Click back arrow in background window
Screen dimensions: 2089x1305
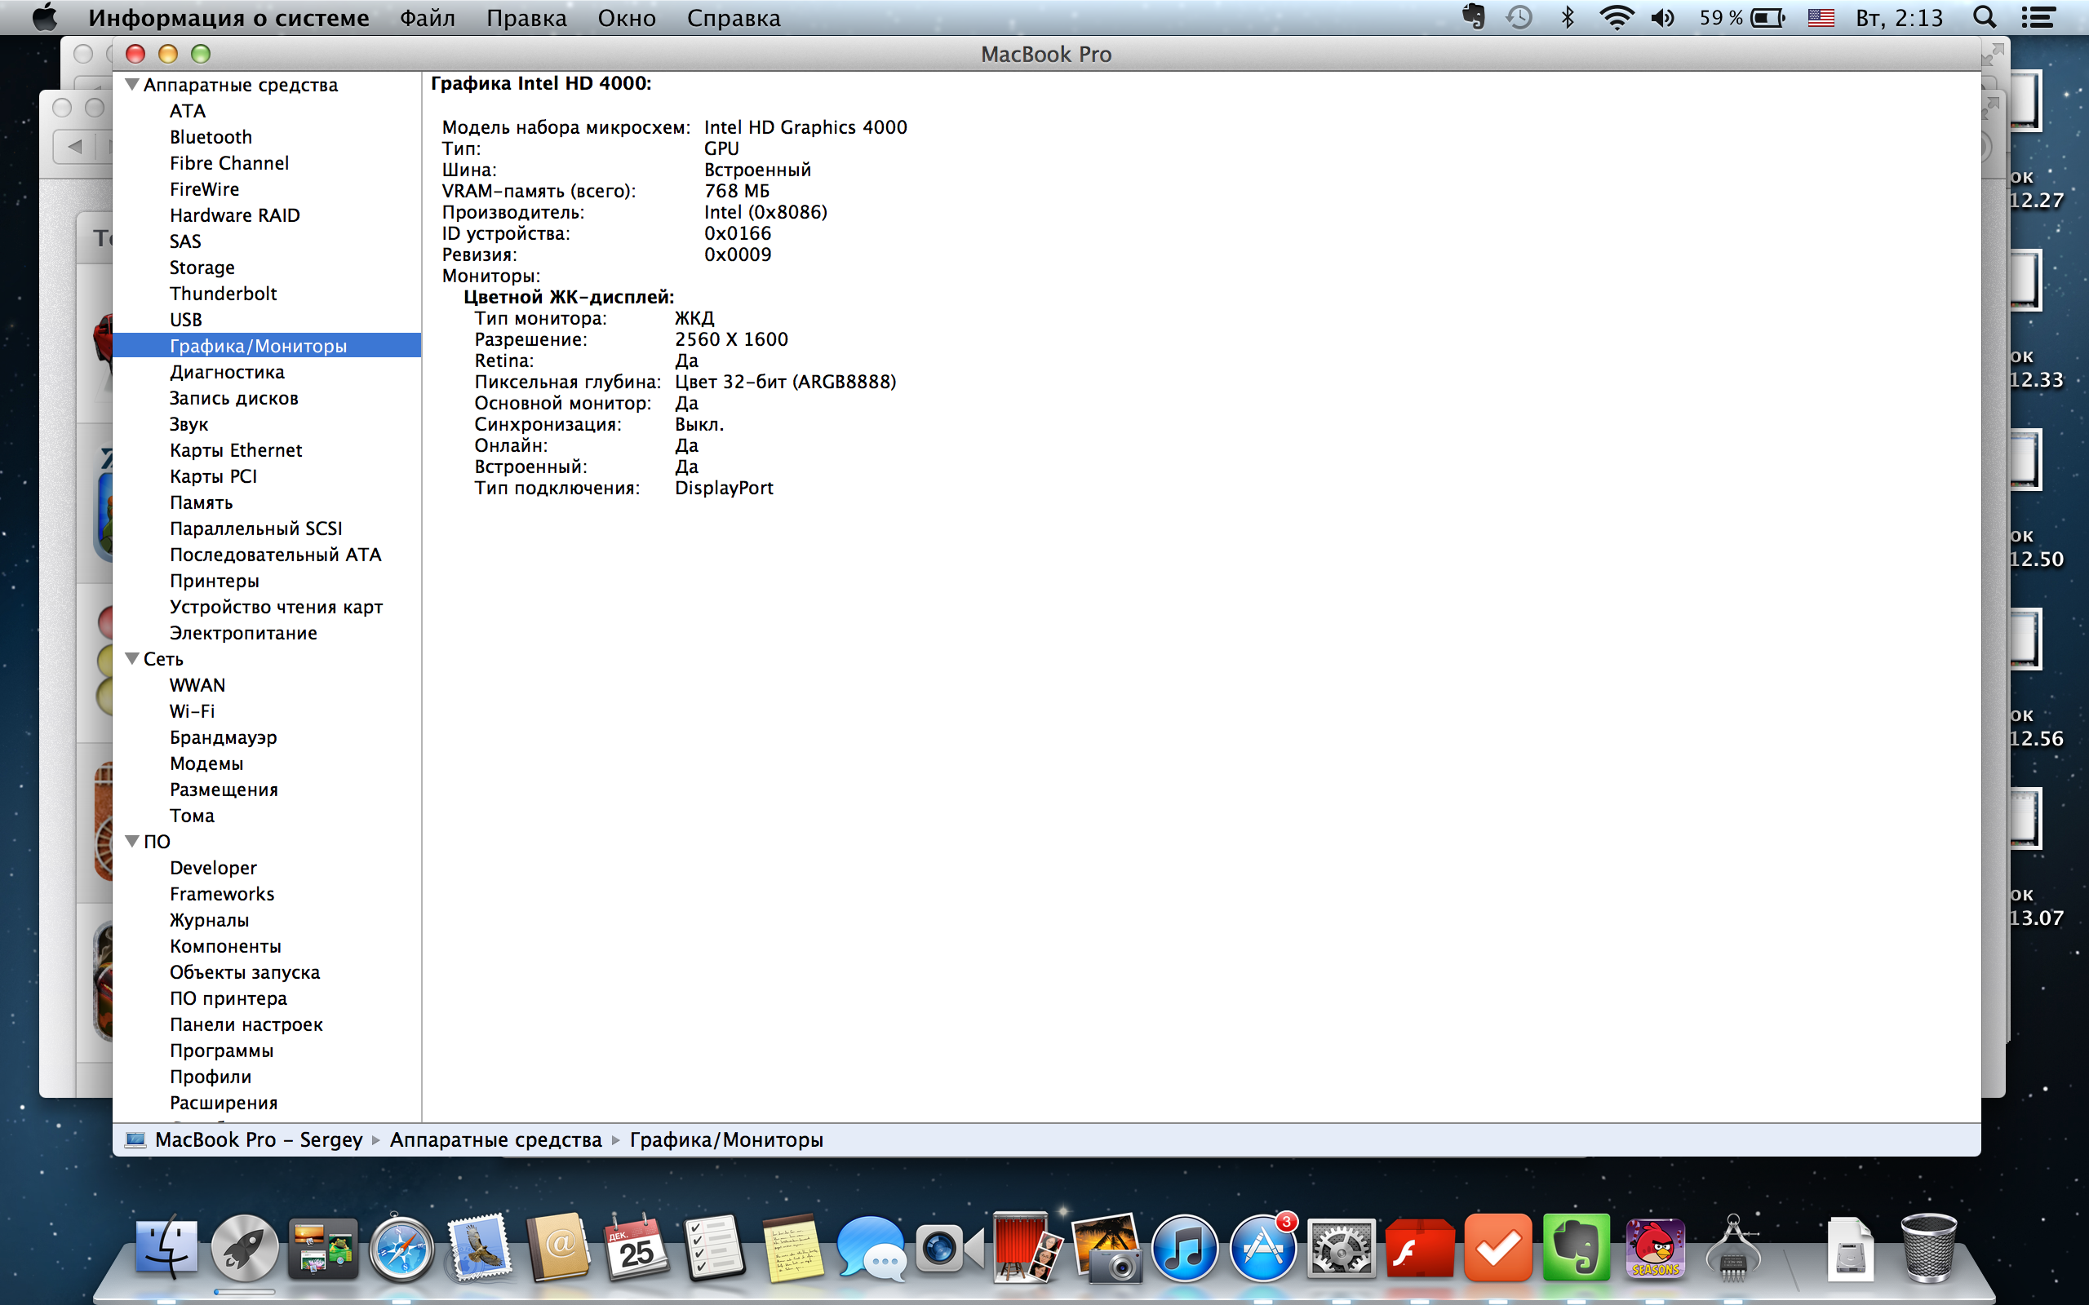click(75, 146)
